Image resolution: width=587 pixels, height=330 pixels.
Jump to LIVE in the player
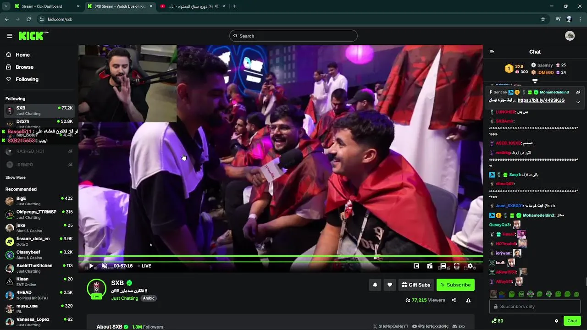pos(144,266)
